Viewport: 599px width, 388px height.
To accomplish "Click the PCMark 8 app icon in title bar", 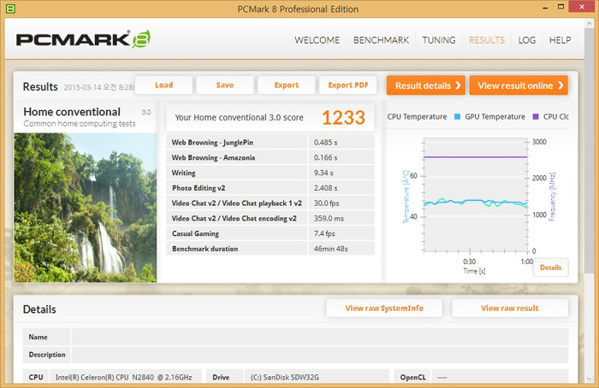I will tap(10, 8).
